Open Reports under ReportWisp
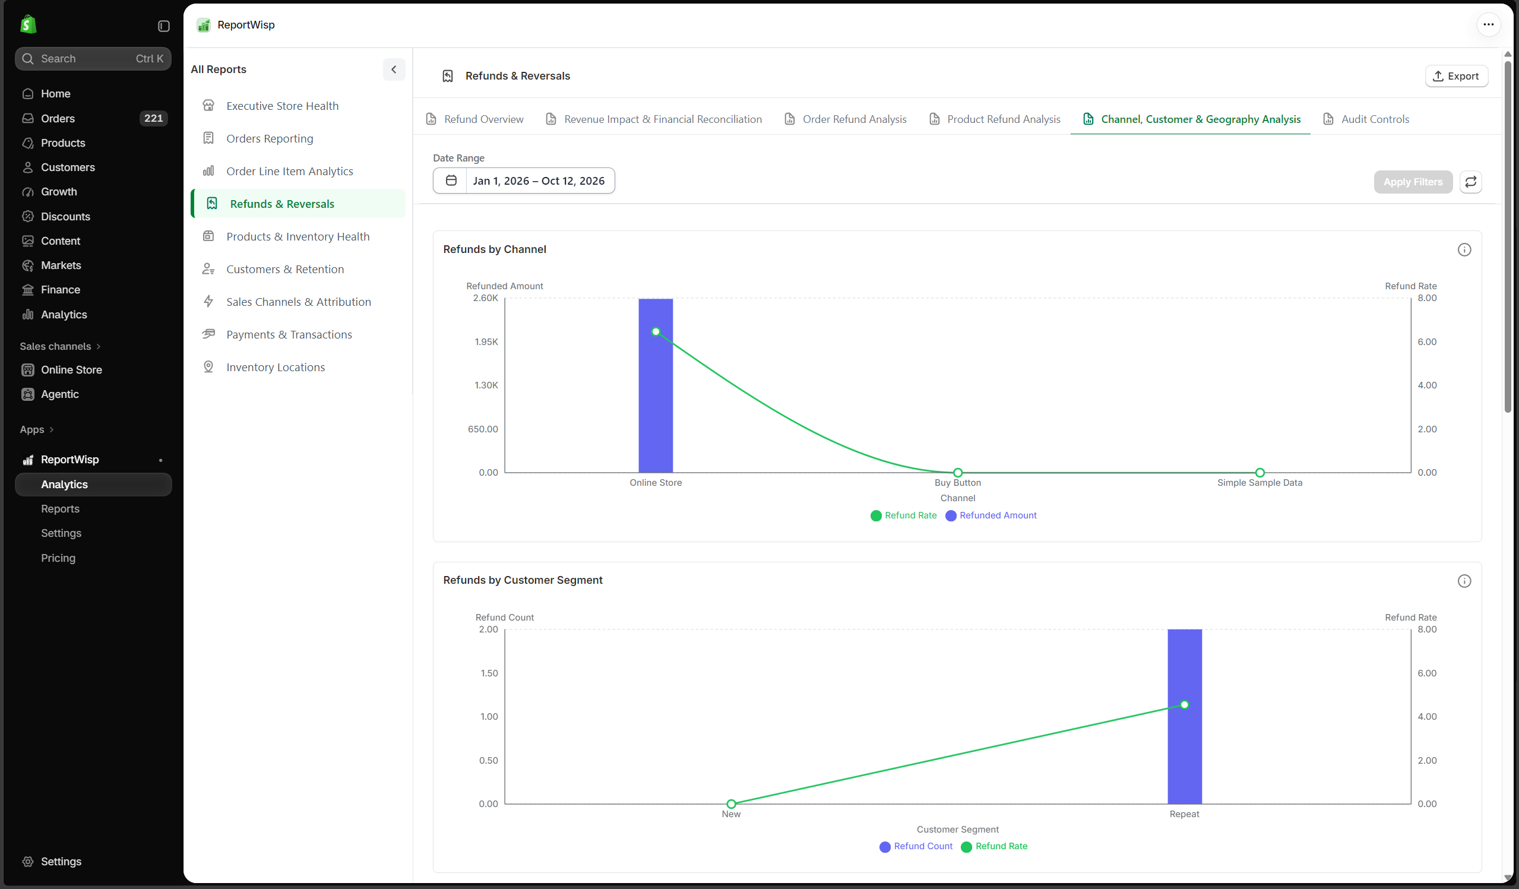Image resolution: width=1519 pixels, height=889 pixels. coord(61,509)
